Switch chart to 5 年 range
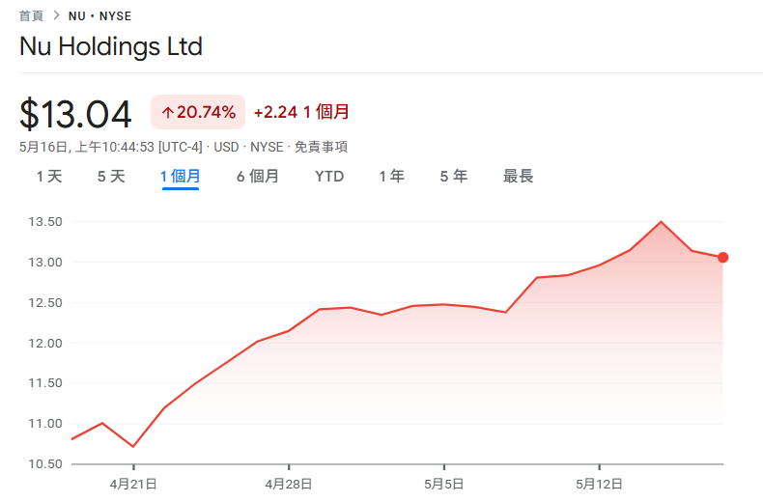Screen dimensions: 763x502 click(454, 176)
